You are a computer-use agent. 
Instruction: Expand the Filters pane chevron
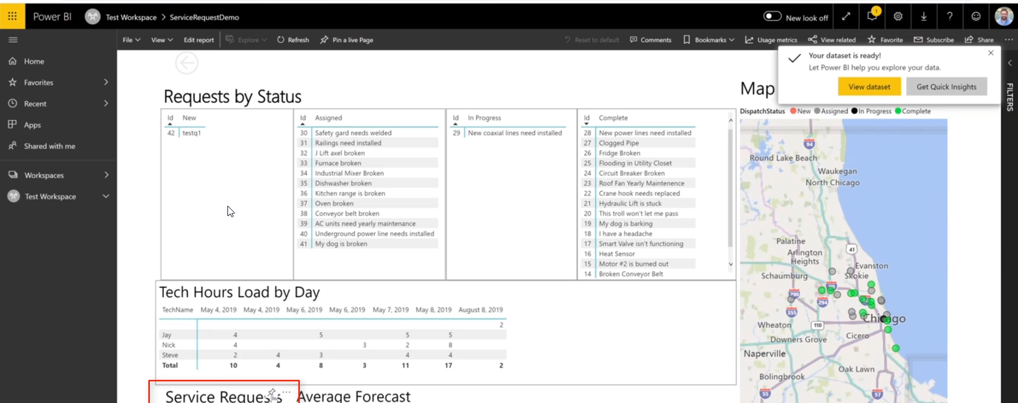[1010, 63]
